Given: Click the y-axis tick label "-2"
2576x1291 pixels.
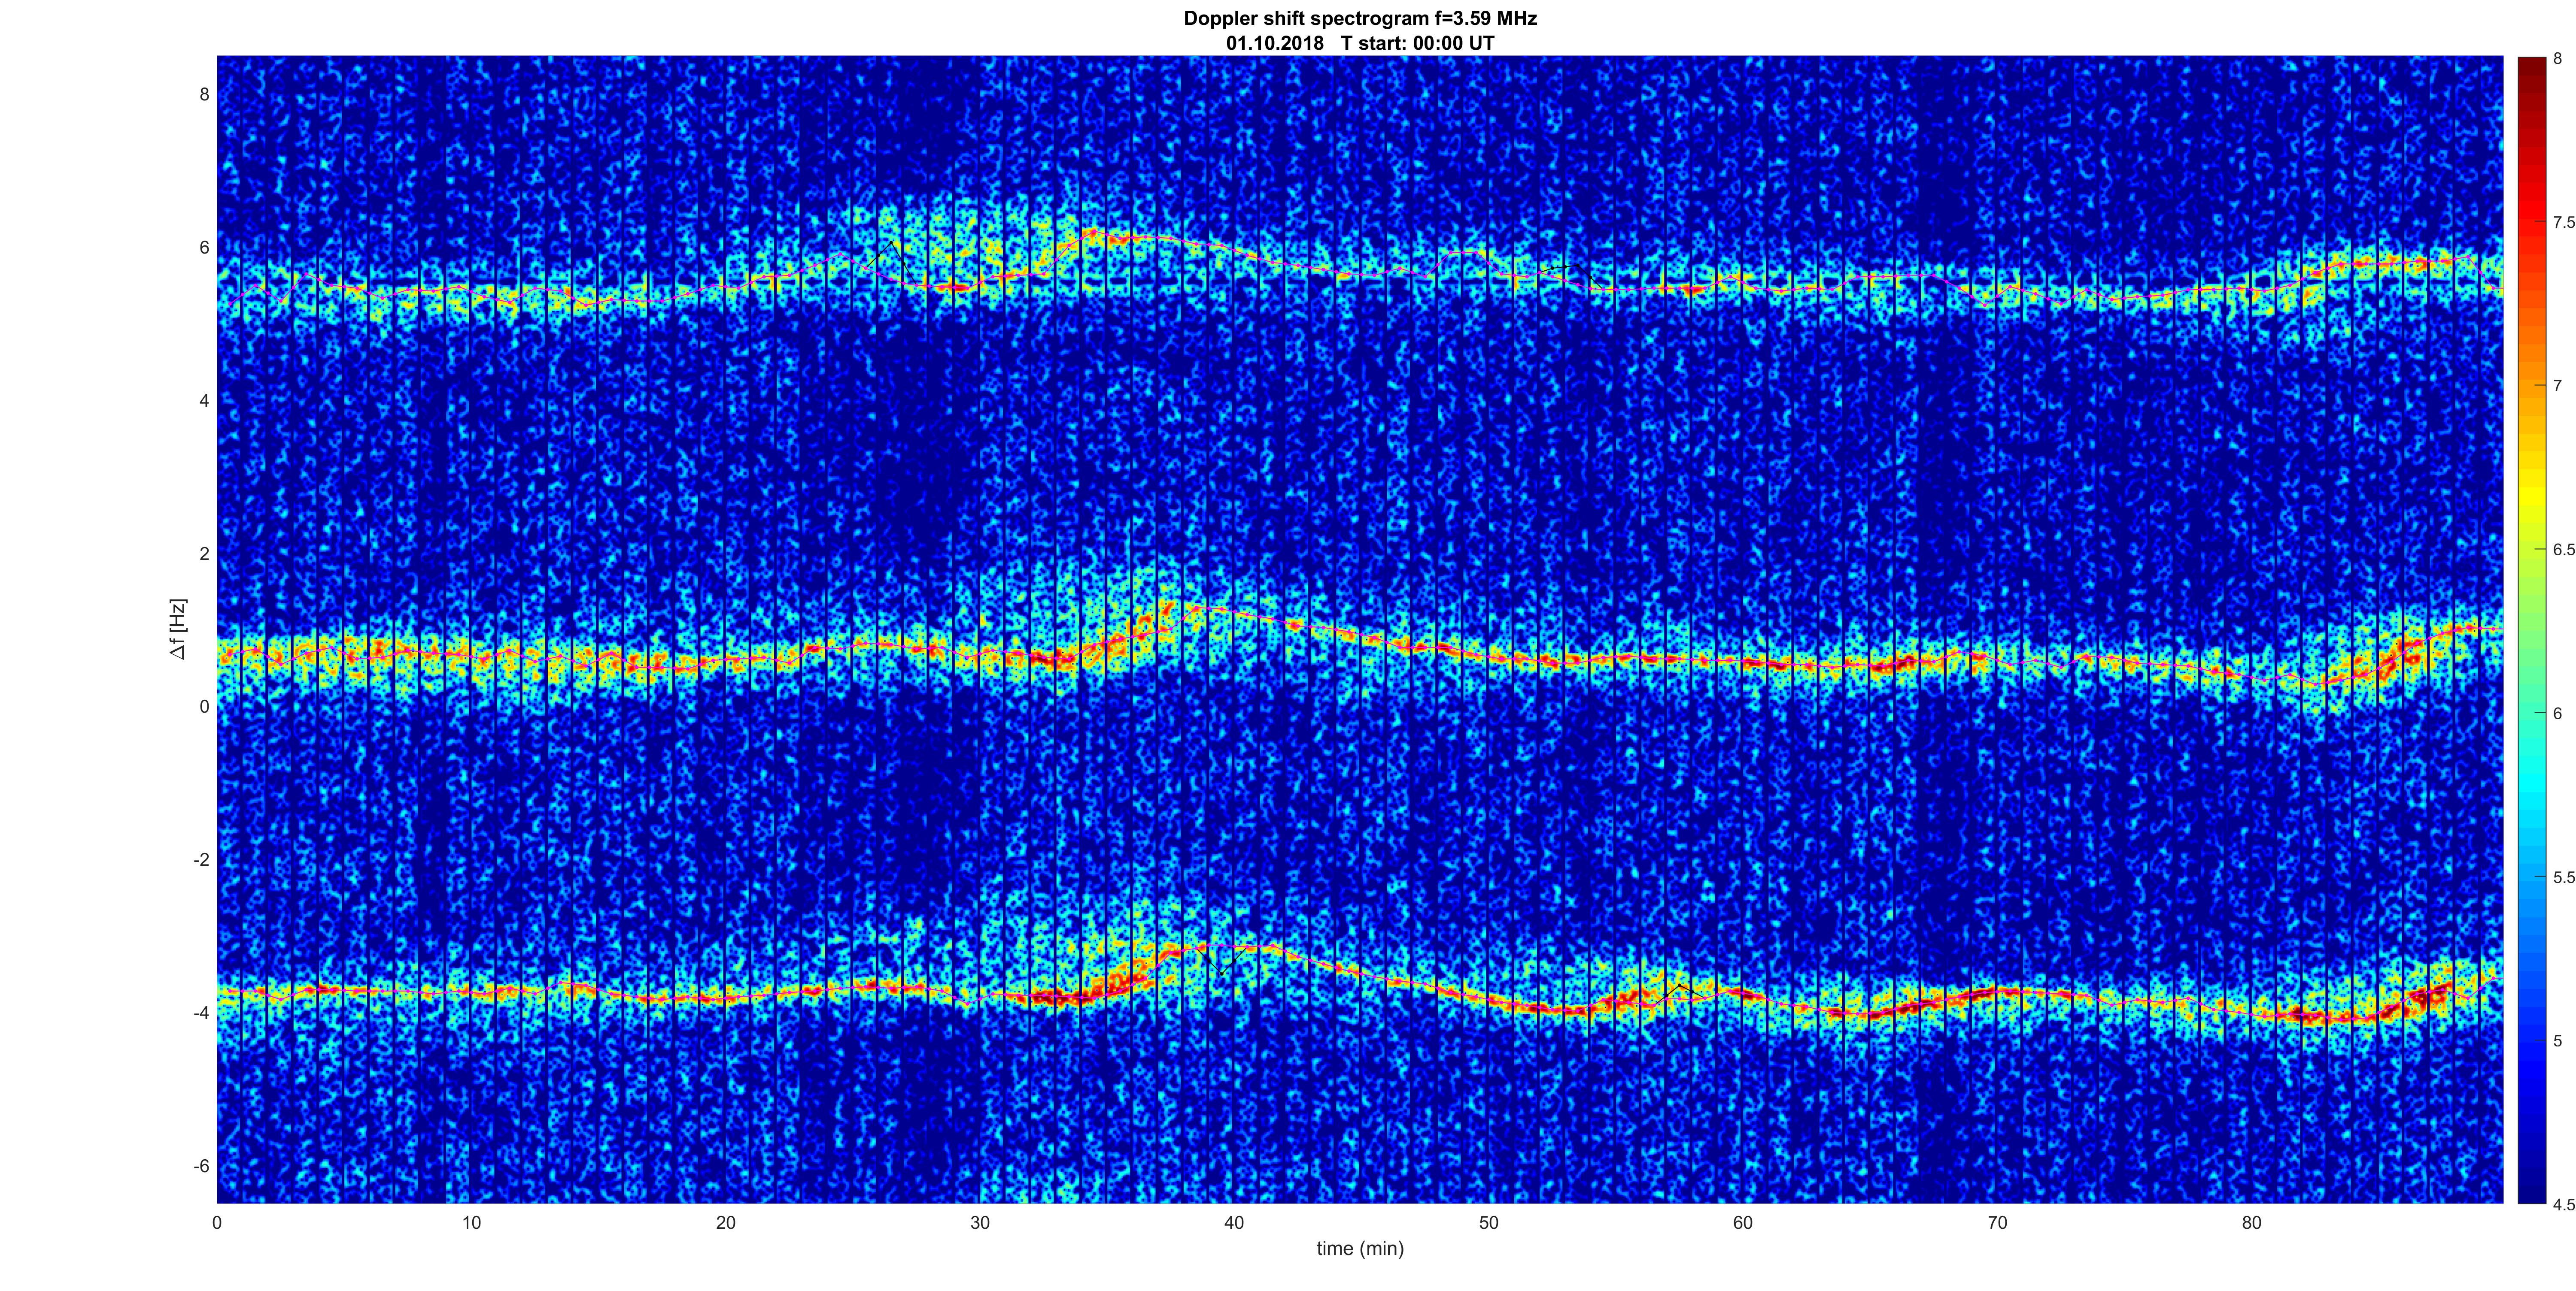Looking at the screenshot, I should point(201,859).
